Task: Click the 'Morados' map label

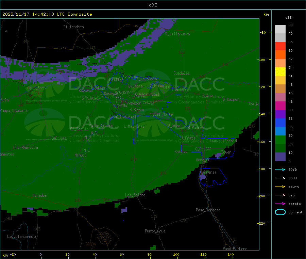Action: 40,195
